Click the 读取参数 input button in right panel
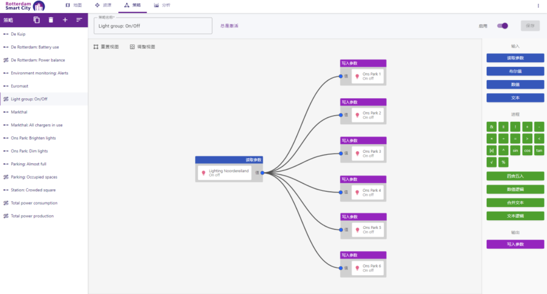547x294 pixels. pyautogui.click(x=515, y=58)
